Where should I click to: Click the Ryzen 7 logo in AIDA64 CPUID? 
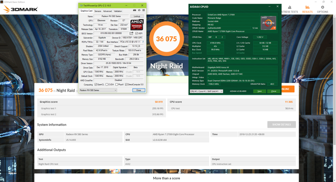tap(268, 23)
